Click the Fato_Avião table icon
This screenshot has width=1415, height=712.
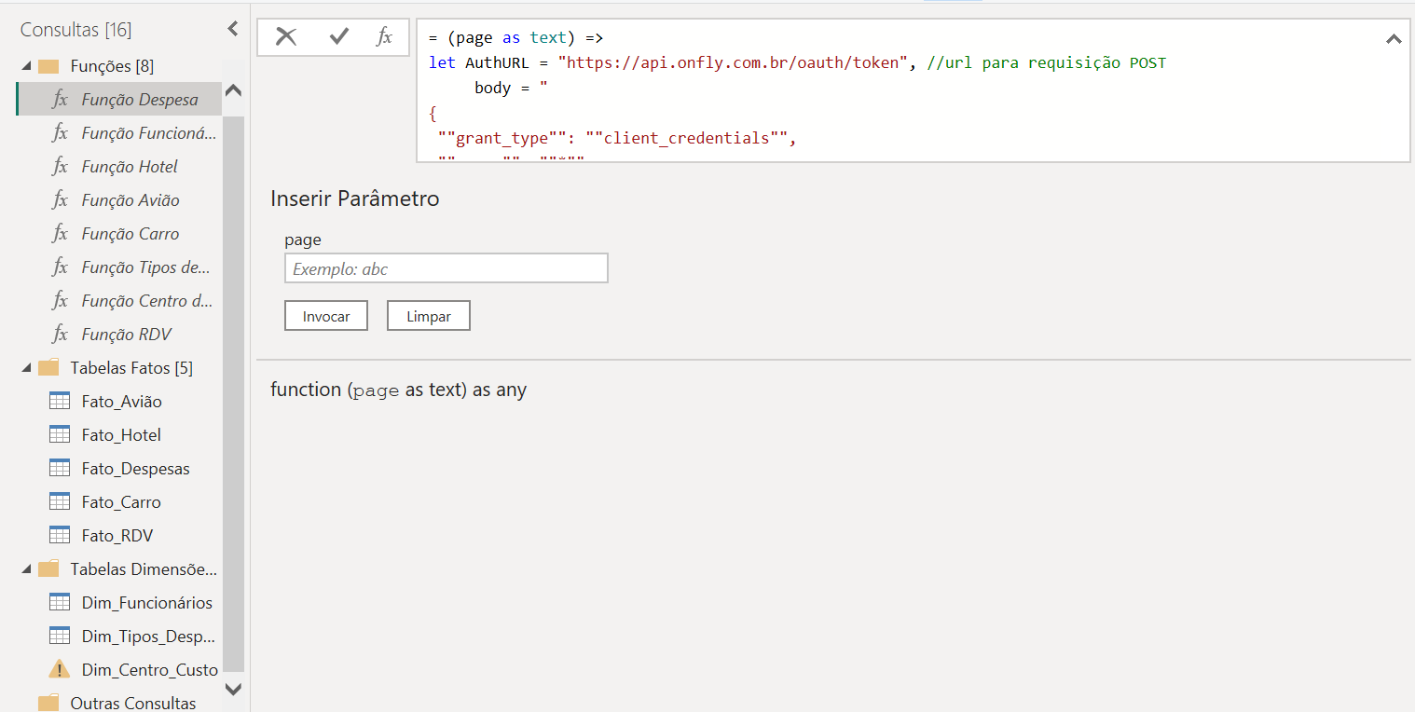tap(60, 402)
